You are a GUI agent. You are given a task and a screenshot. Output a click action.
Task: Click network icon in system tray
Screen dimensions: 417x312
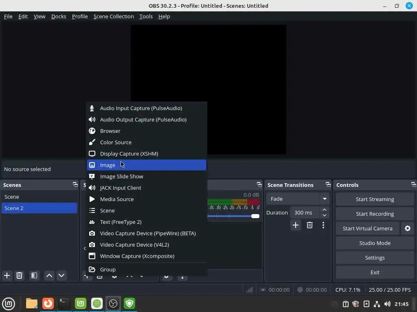pyautogui.click(x=377, y=304)
